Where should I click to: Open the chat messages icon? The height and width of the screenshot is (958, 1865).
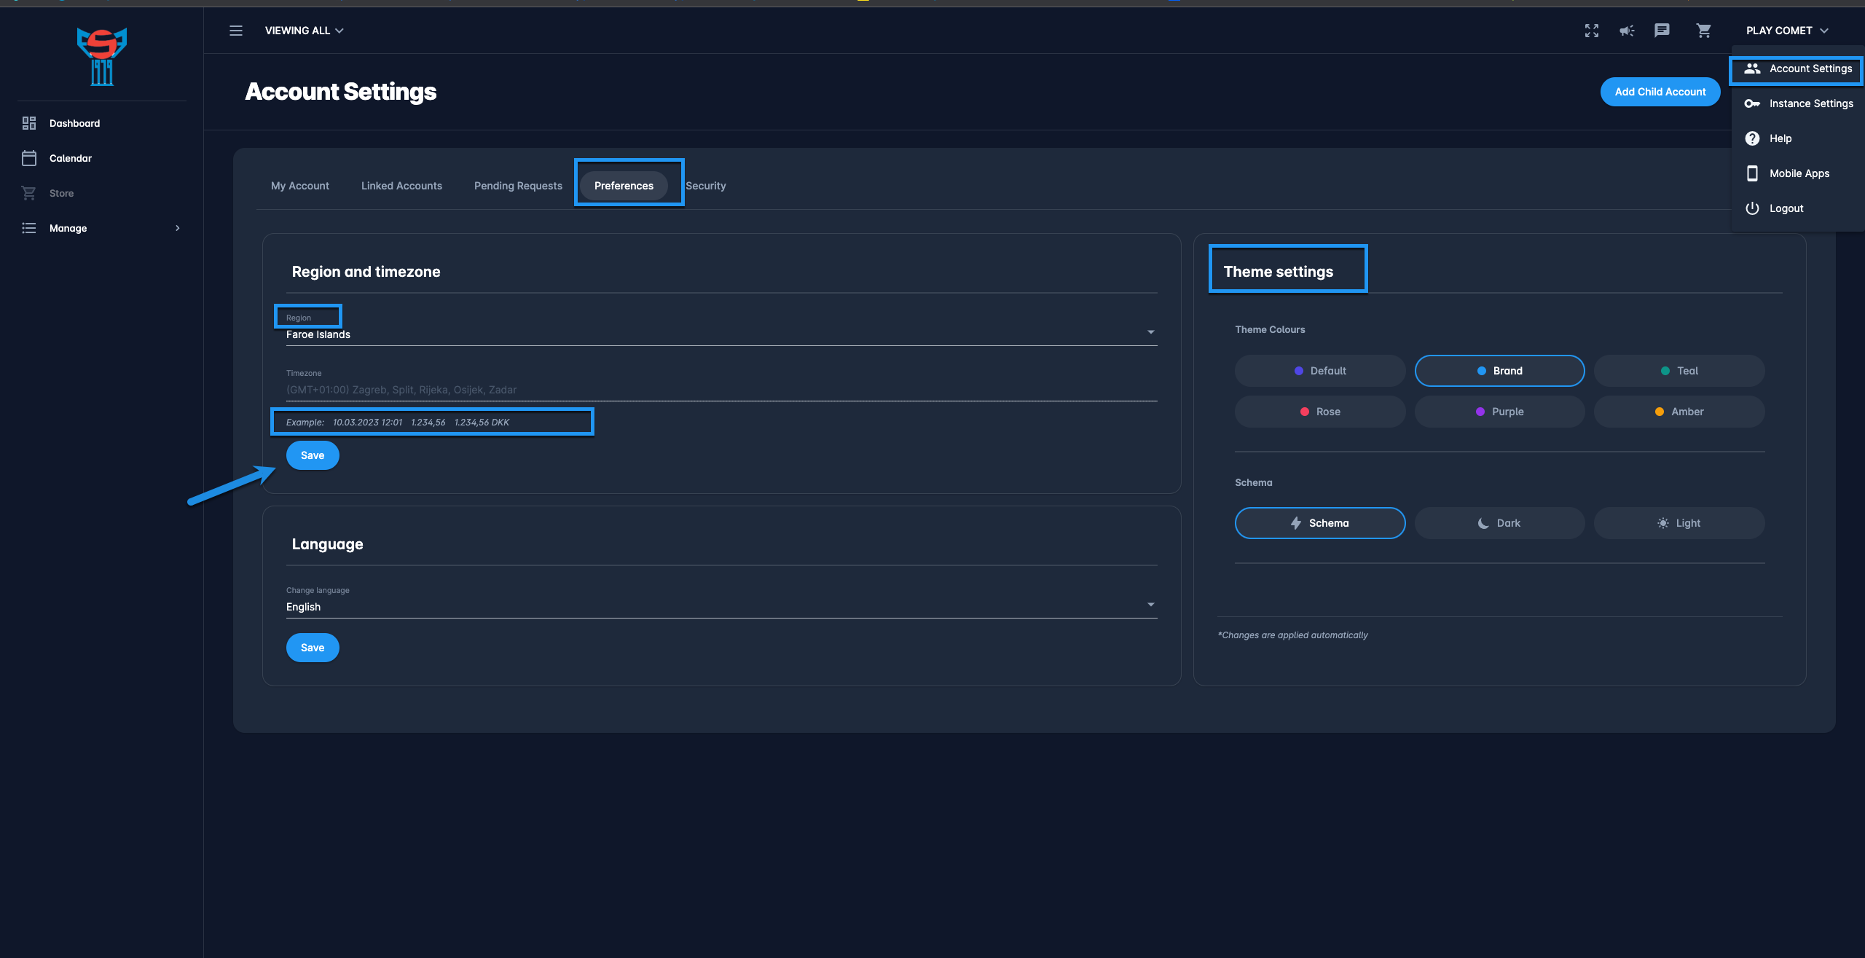[1661, 31]
